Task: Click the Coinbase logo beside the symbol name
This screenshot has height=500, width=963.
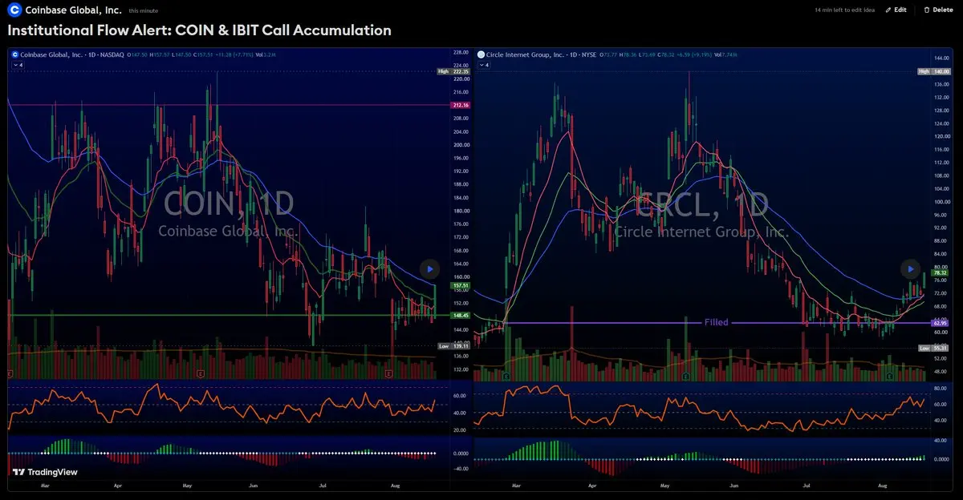Action: point(13,10)
